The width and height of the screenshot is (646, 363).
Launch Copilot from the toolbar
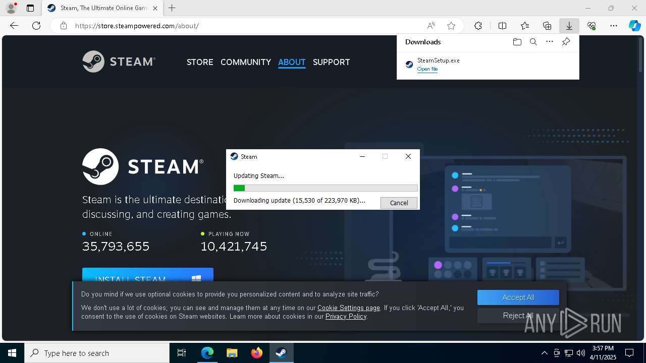pyautogui.click(x=634, y=26)
